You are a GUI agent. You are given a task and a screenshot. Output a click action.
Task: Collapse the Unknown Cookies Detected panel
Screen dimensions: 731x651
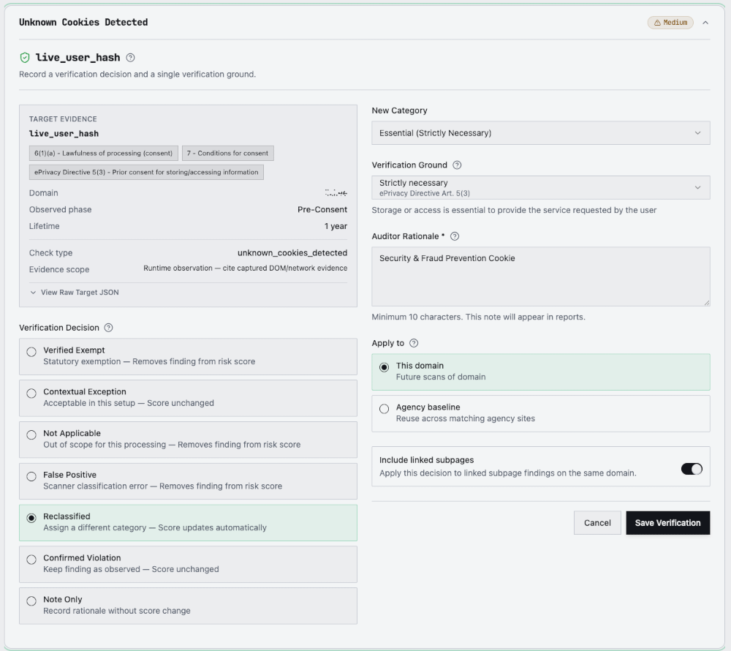[x=705, y=23]
